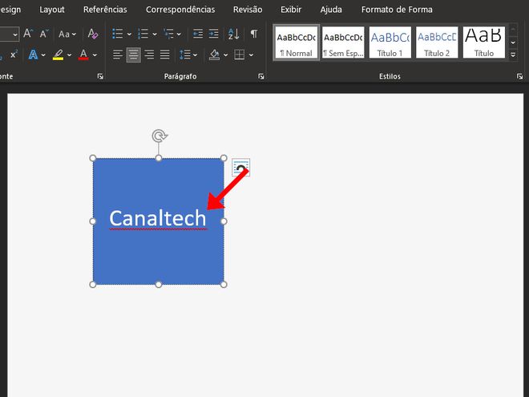Toggle paragraph marks (pilcrow) display

[x=254, y=34]
